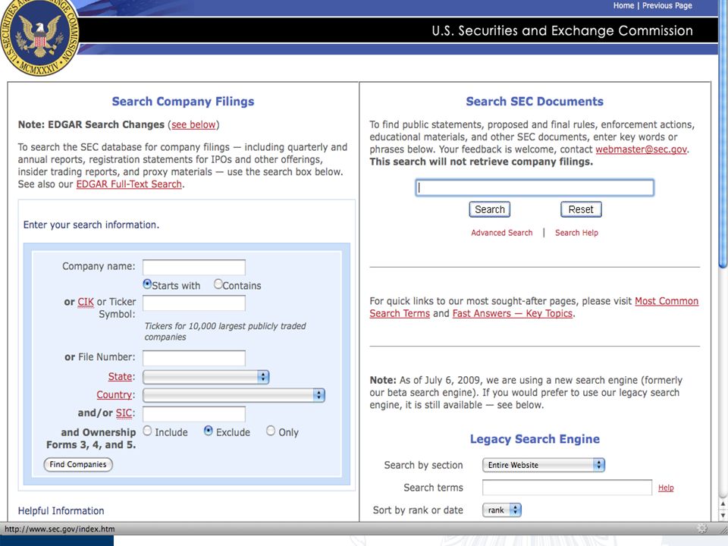Open the Search by section dropdown

(544, 465)
